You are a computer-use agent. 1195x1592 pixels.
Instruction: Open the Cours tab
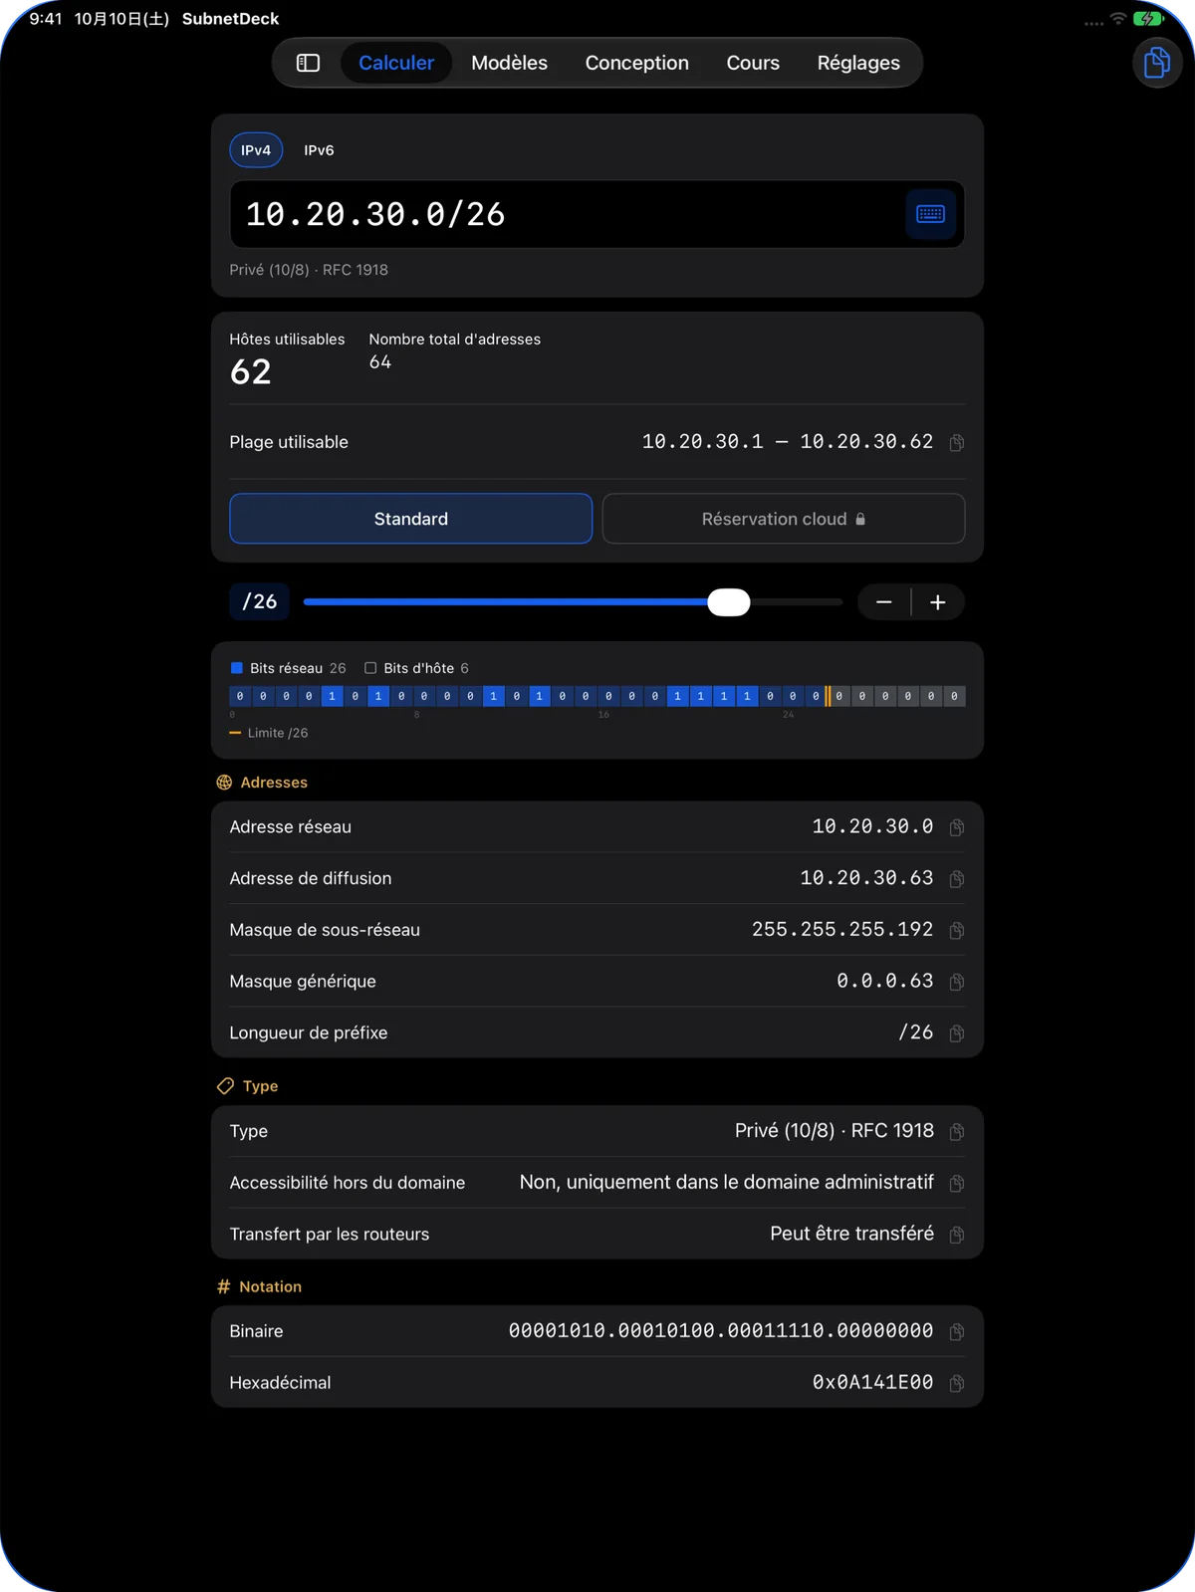click(753, 63)
